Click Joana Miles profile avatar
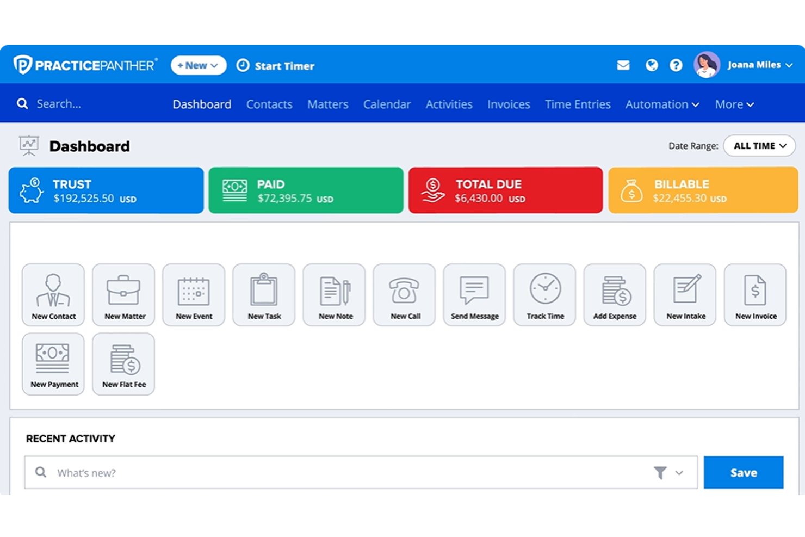The height and width of the screenshot is (537, 805). [707, 65]
